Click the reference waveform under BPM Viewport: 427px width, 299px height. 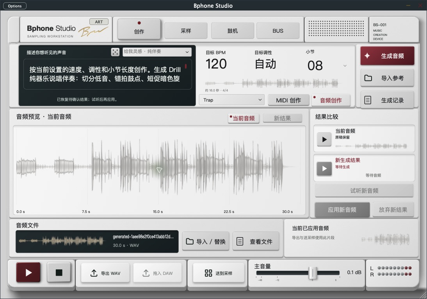pyautogui.click(x=272, y=83)
